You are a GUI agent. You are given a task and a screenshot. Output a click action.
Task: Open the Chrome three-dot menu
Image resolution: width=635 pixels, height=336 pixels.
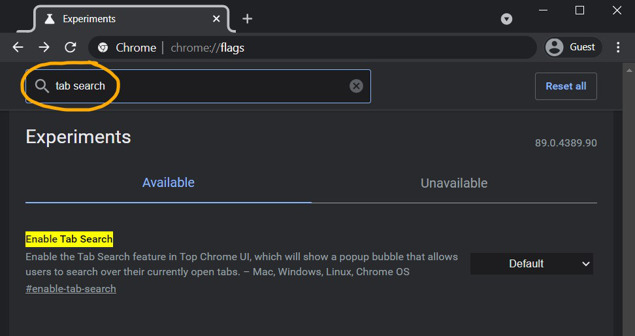(x=618, y=47)
